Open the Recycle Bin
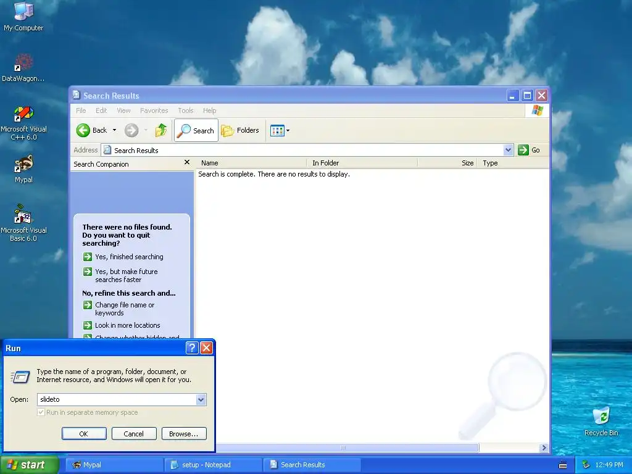Viewport: 632px width, 474px height. click(601, 421)
